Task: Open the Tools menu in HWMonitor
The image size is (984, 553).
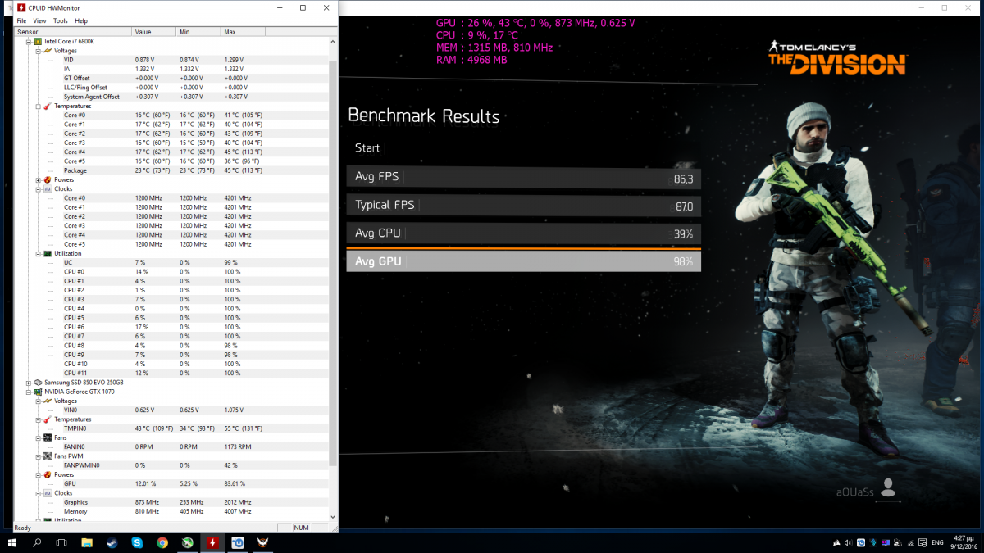Action: [61, 20]
